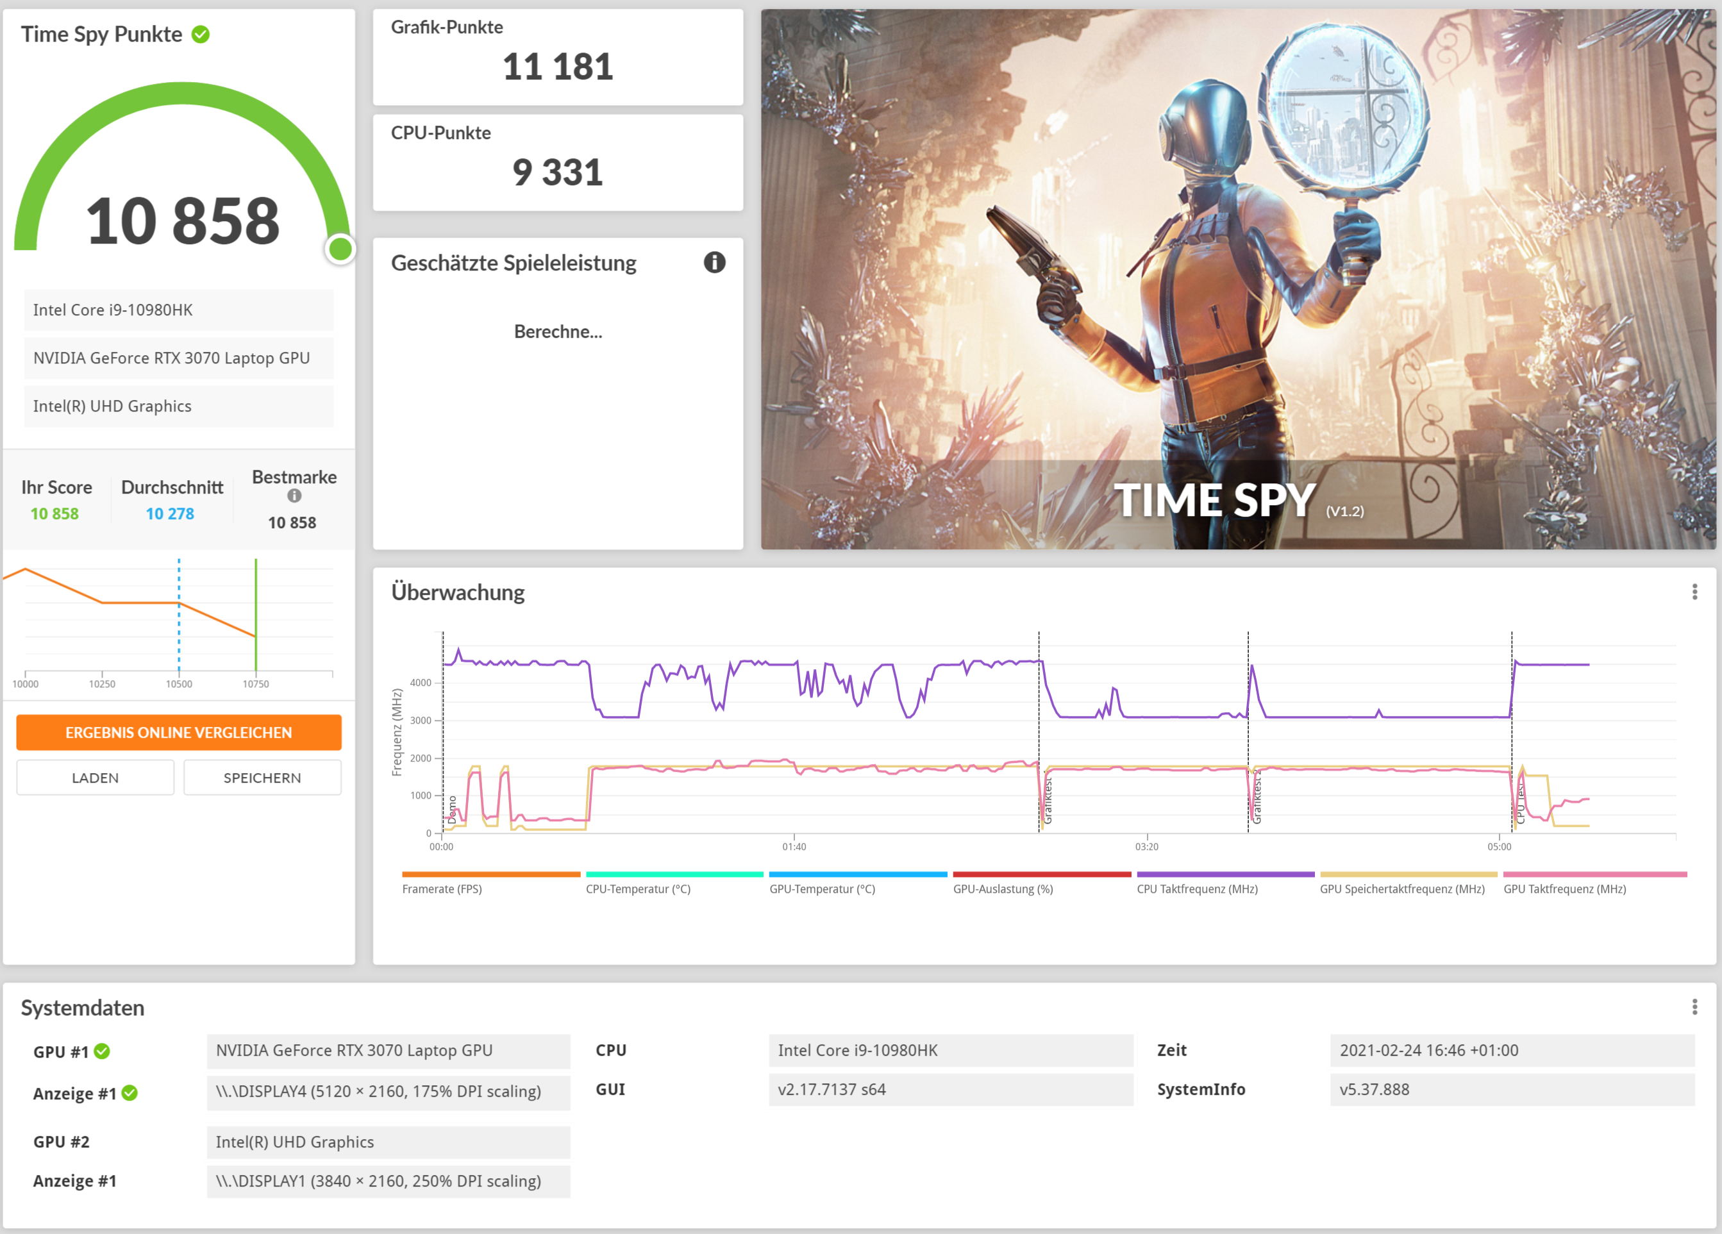The image size is (1722, 1234).
Task: Toggle the CPU-Temperatur (°C) legend entry
Action: pyautogui.click(x=674, y=884)
